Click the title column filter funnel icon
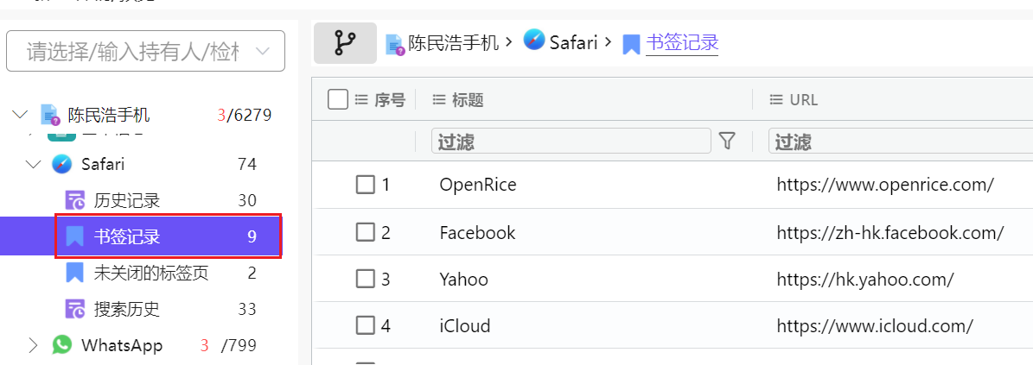 (727, 141)
